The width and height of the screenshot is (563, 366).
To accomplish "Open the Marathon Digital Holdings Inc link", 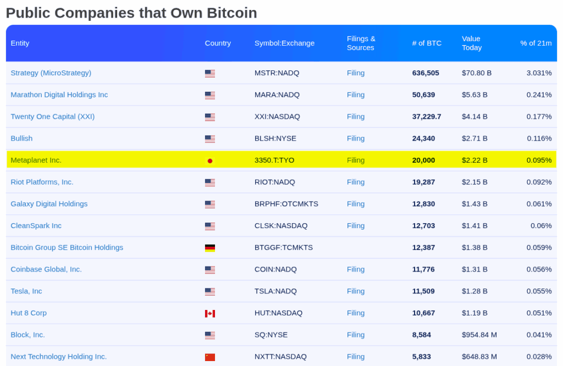I will (x=59, y=95).
